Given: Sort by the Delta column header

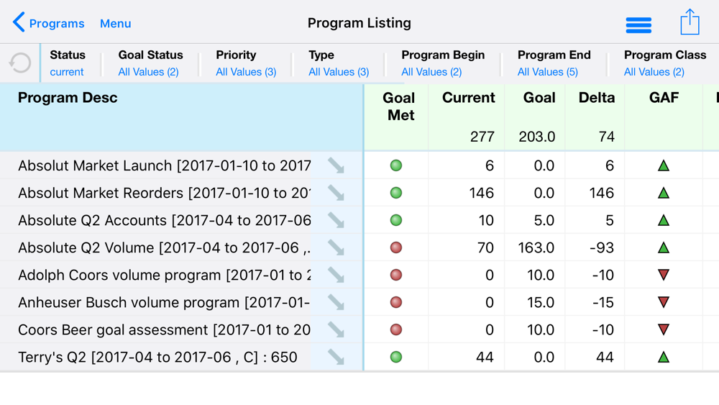Looking at the screenshot, I should click(596, 98).
